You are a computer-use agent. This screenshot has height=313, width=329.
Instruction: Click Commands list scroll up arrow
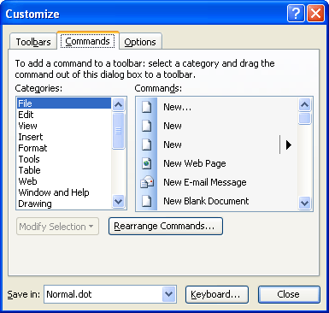[x=304, y=105]
